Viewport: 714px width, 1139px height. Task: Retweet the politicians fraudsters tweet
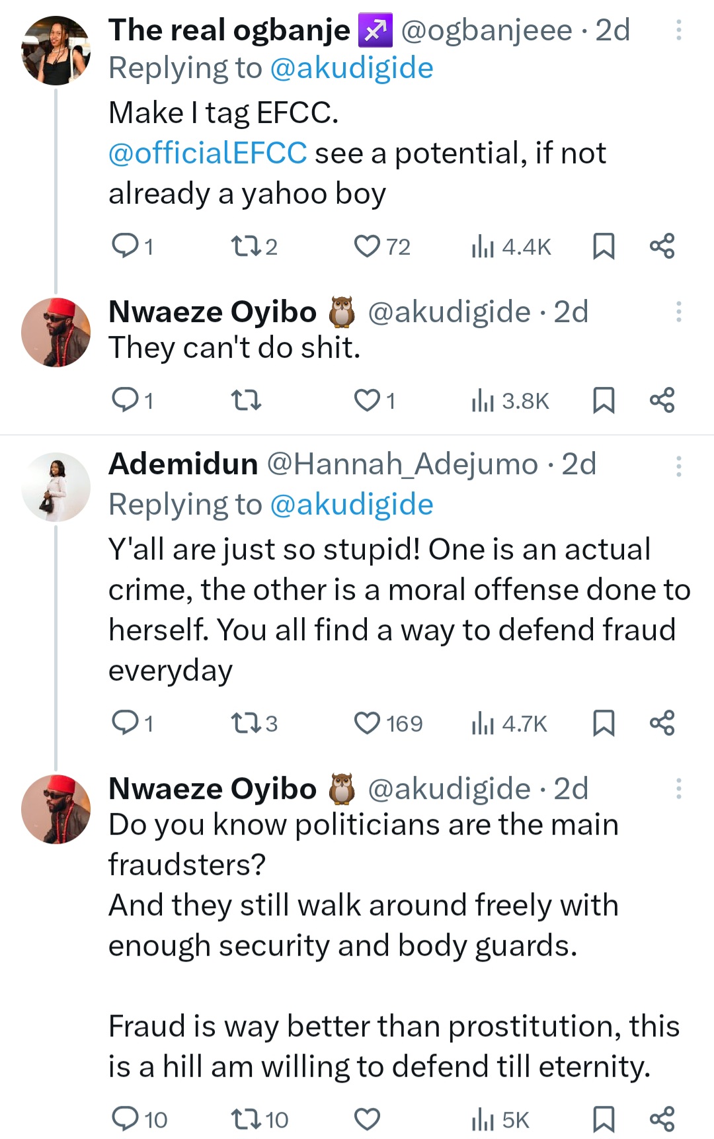point(245,1119)
